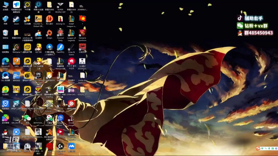The height and width of the screenshot is (156, 278).
Task: Open the WeChat 微信 desktop shortcut
Action: click(27, 119)
